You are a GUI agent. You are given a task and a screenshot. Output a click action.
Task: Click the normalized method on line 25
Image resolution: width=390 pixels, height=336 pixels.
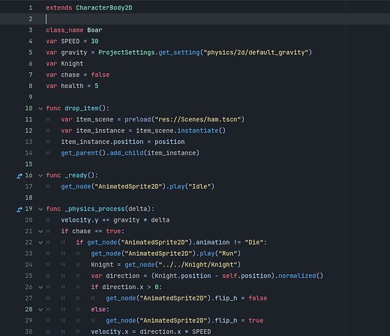(297, 276)
